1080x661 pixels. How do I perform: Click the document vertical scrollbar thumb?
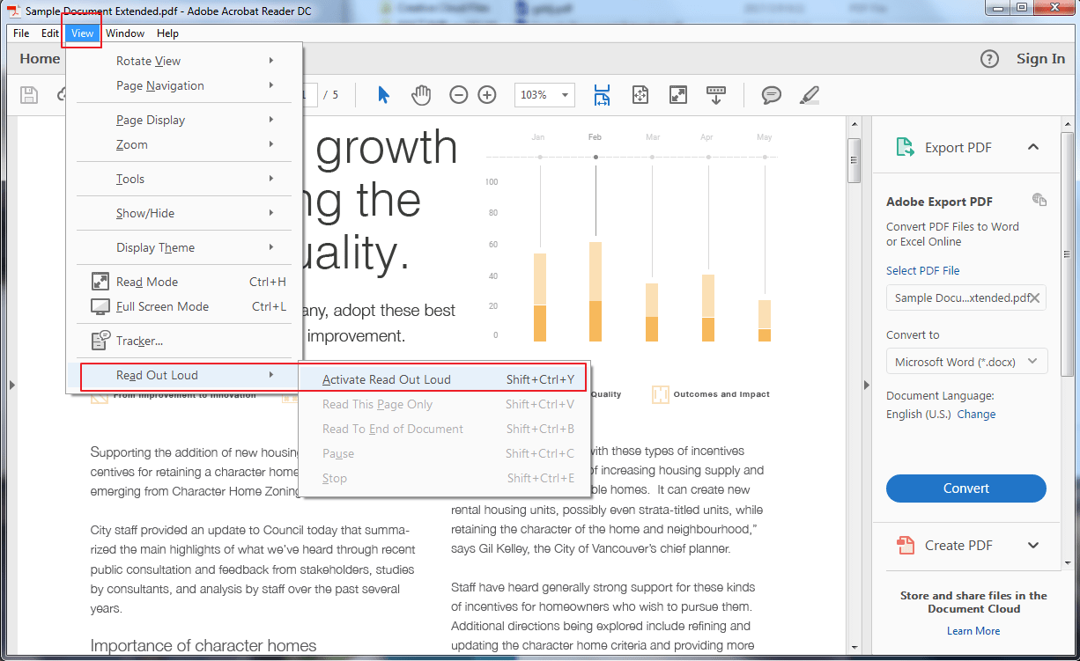click(854, 159)
